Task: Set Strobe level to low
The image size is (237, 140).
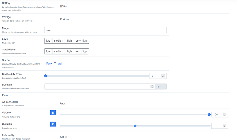Action: [48, 51]
